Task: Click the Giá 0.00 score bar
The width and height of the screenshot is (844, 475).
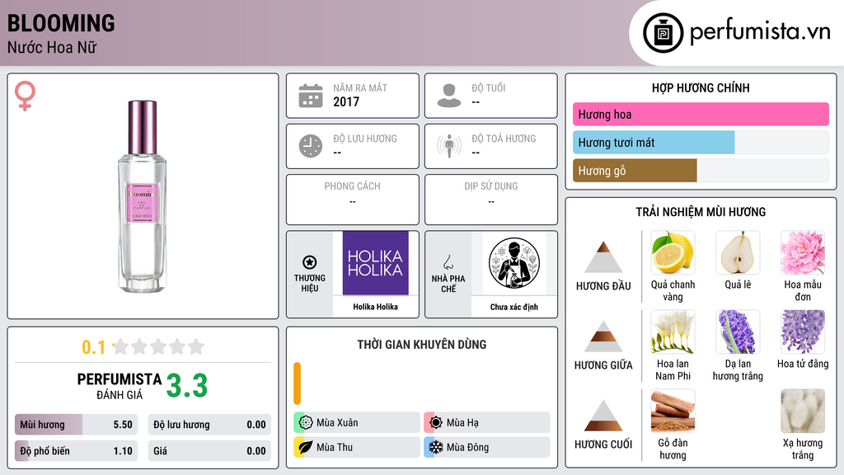Action: click(209, 451)
